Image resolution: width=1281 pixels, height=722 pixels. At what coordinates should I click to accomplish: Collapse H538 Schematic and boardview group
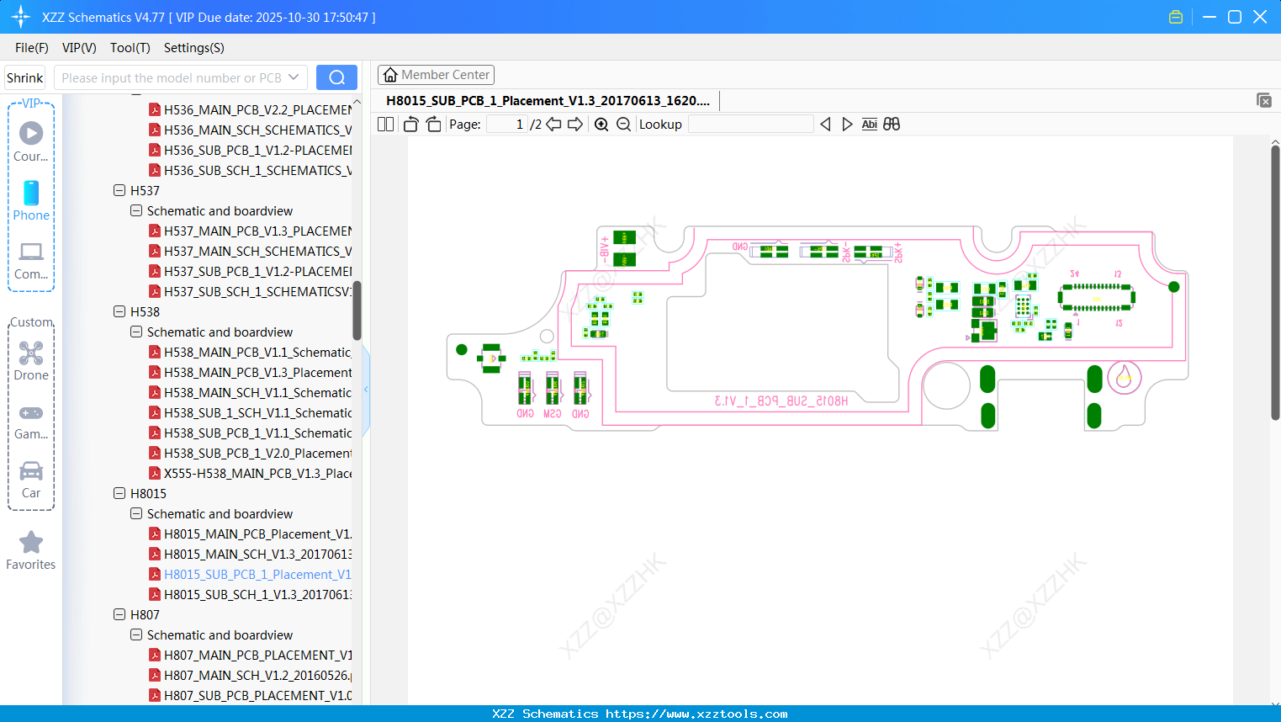(135, 332)
